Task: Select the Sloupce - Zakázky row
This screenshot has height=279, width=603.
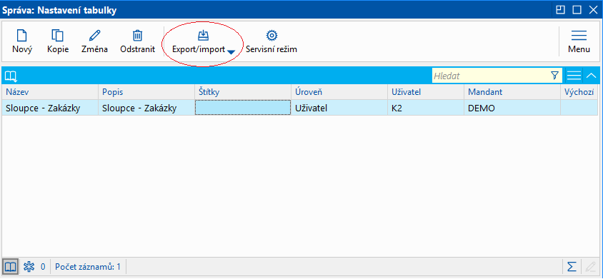Action: click(300, 108)
